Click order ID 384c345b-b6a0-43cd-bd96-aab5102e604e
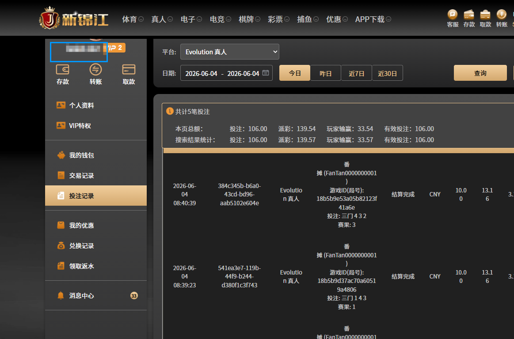The height and width of the screenshot is (339, 514). coord(239,194)
